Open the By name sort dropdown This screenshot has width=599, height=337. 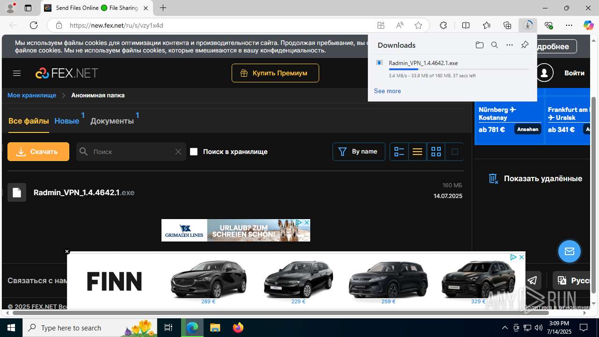click(359, 152)
